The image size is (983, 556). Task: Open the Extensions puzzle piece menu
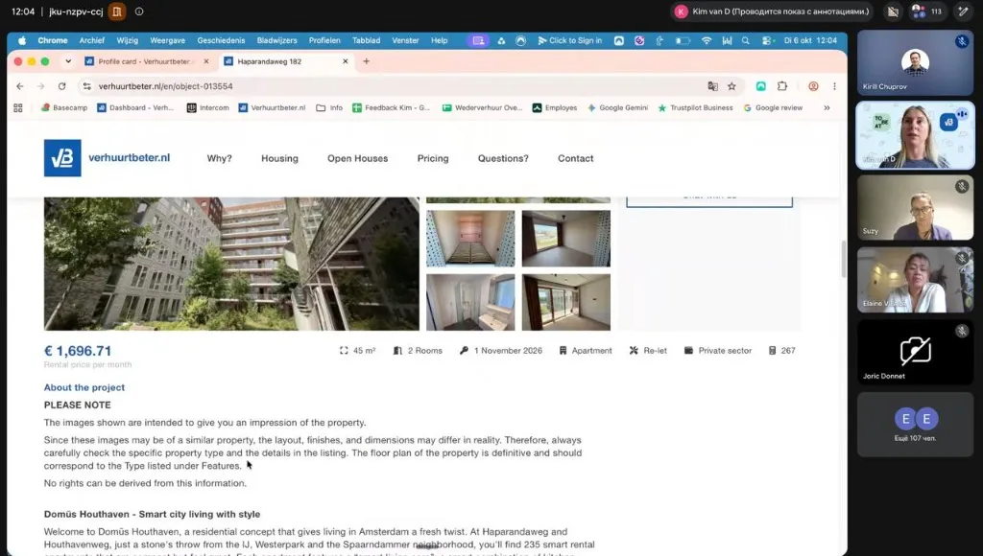(782, 86)
